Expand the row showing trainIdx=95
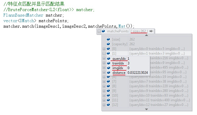Image resolution: width=197 pixels, height=115 pixels. 104,72
